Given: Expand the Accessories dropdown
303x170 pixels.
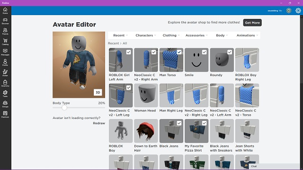Looking at the screenshot, I should pos(196,35).
